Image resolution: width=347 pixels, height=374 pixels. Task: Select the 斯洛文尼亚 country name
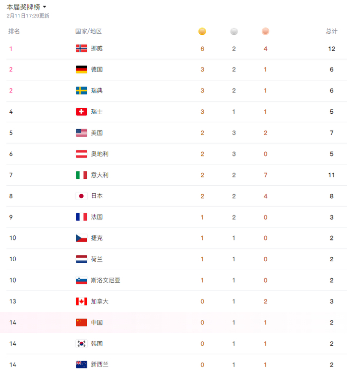(106, 280)
